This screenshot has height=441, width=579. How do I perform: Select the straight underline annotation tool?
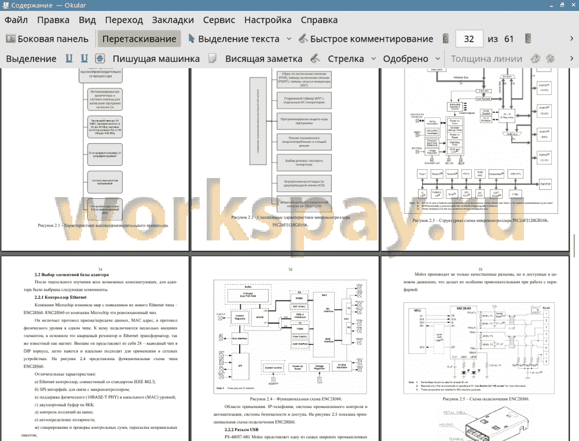[85, 58]
